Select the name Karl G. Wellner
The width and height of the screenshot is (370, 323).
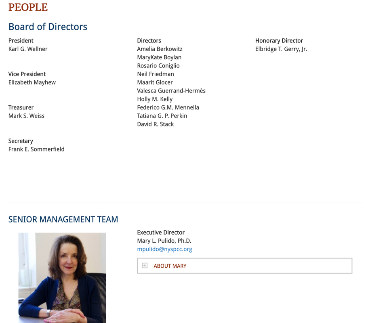(28, 49)
